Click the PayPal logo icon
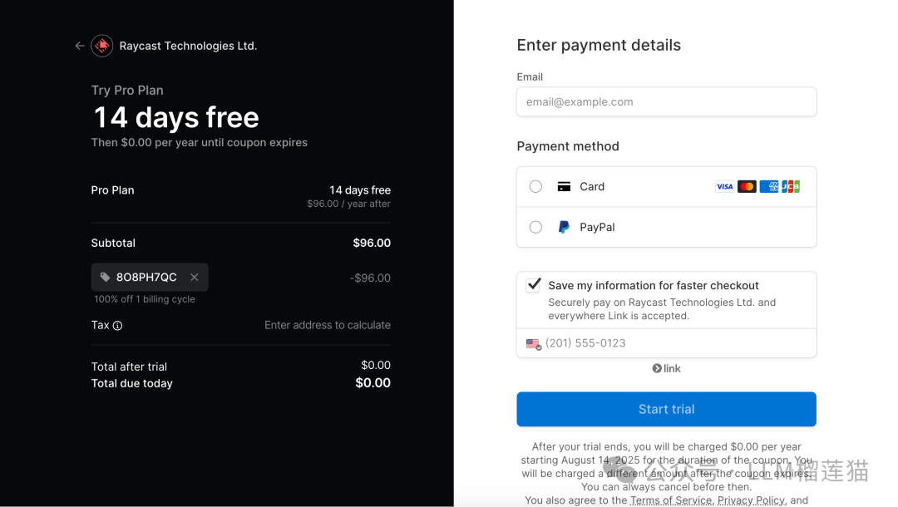 [564, 227]
